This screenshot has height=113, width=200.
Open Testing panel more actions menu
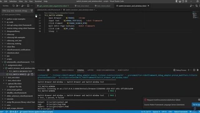pos(32,6)
